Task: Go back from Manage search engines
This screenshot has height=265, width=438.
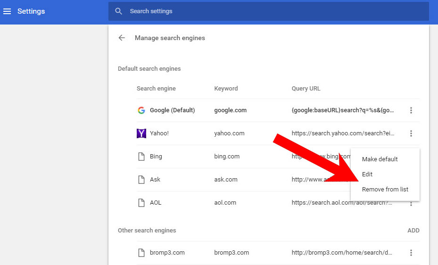Action: point(122,38)
